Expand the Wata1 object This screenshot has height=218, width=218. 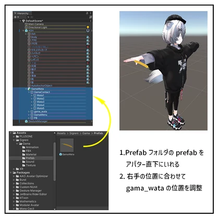(32, 95)
